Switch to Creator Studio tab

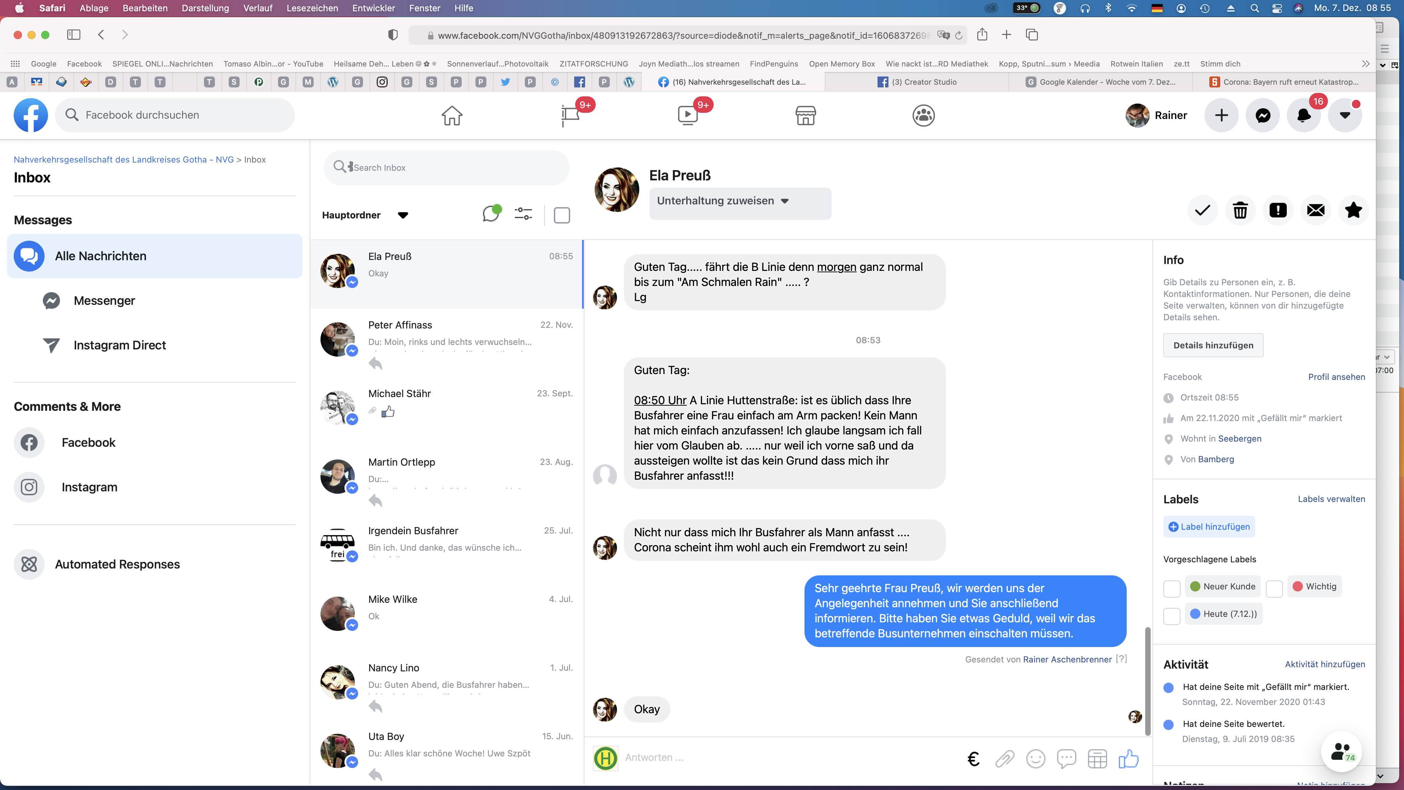pyautogui.click(x=917, y=82)
